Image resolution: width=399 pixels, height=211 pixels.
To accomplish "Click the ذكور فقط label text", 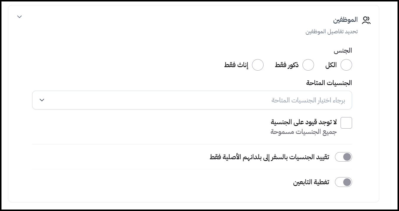I will [x=287, y=65].
